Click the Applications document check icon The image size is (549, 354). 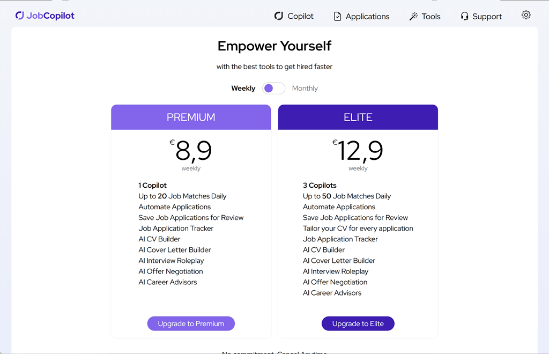(337, 17)
